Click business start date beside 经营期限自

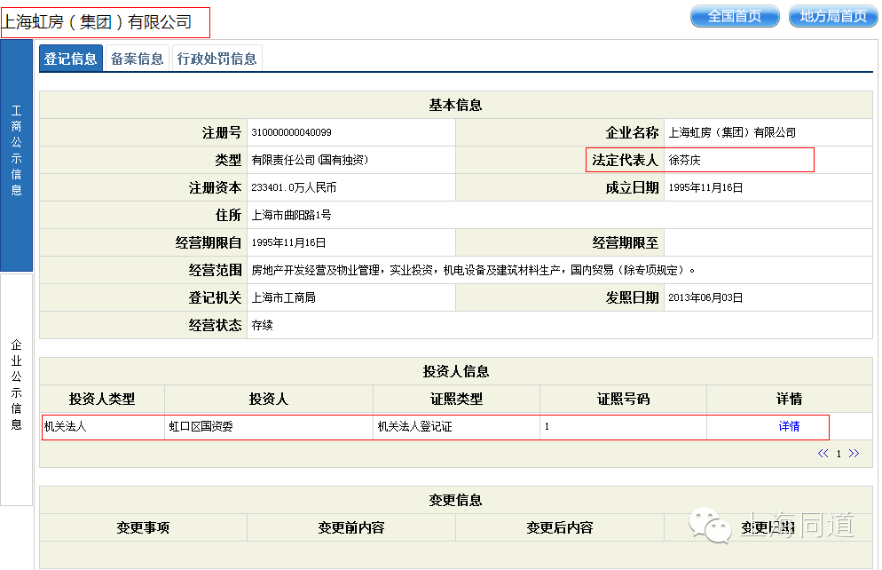coord(288,243)
